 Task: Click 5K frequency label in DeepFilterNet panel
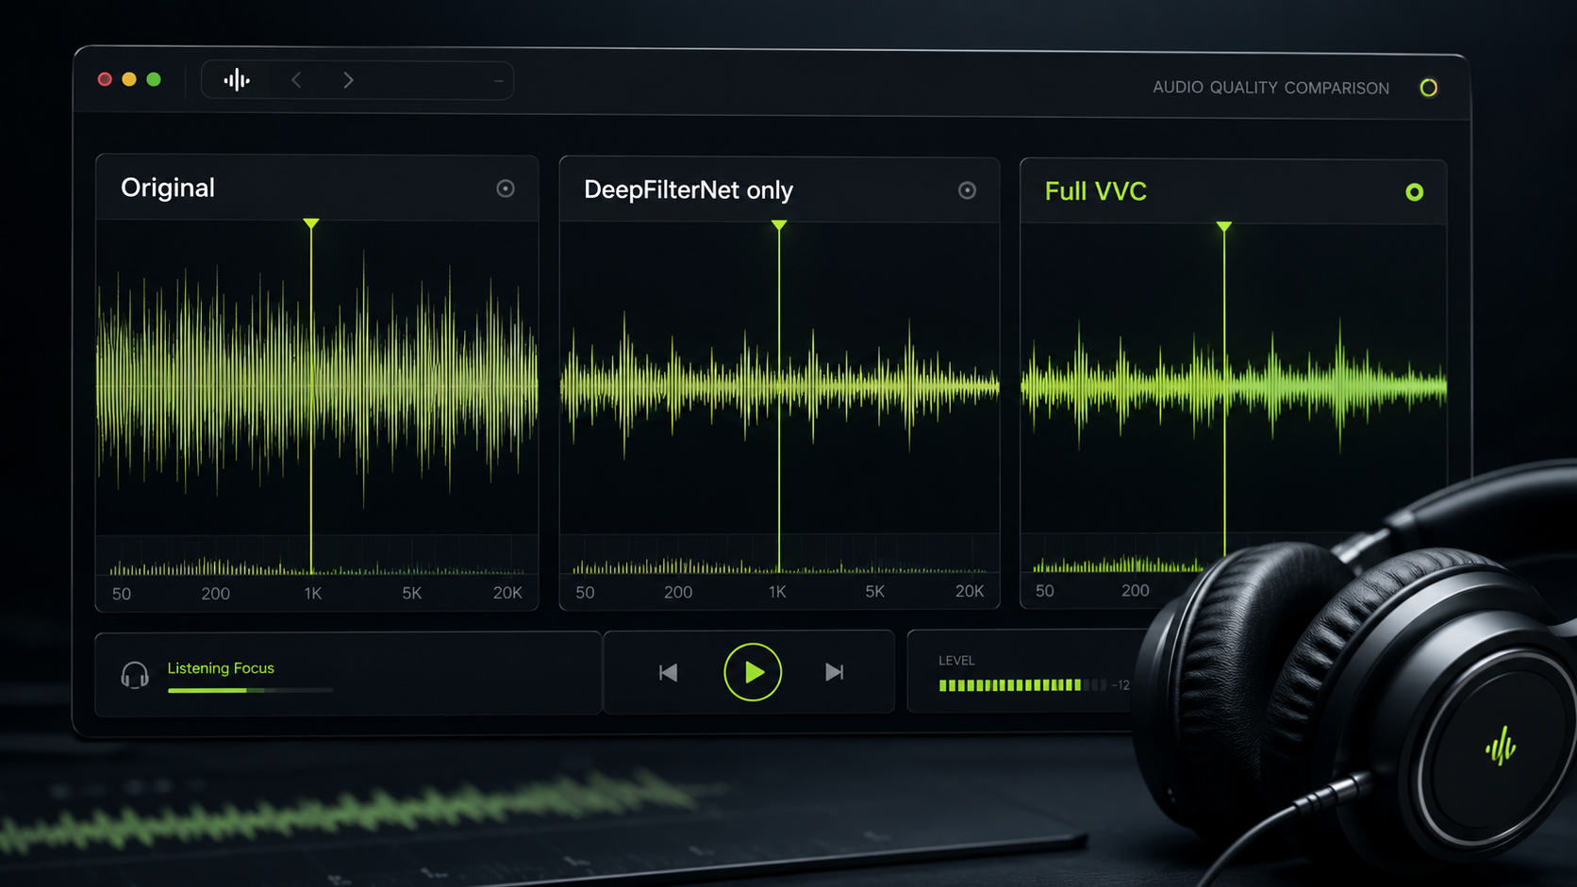875,592
